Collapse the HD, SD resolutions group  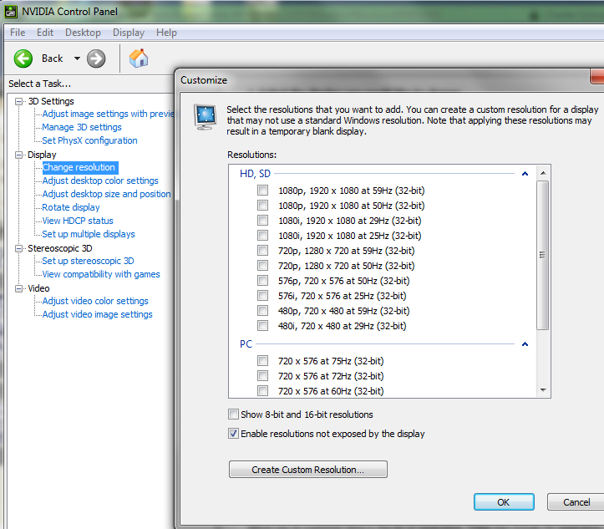pyautogui.click(x=525, y=174)
